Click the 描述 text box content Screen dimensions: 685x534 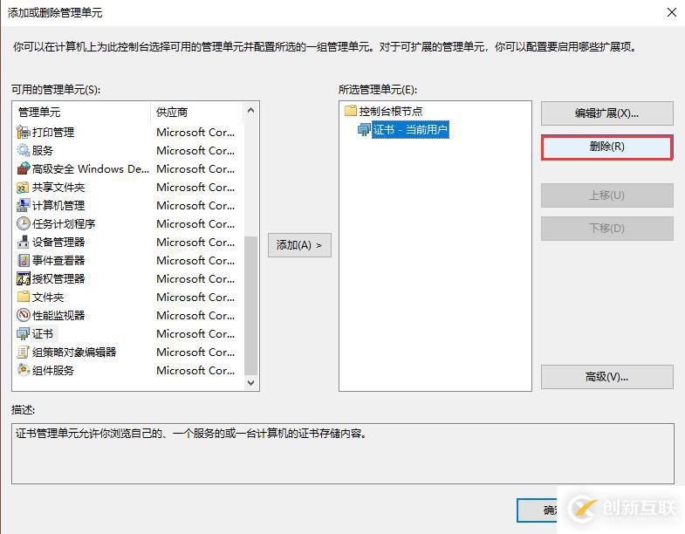[343, 454]
